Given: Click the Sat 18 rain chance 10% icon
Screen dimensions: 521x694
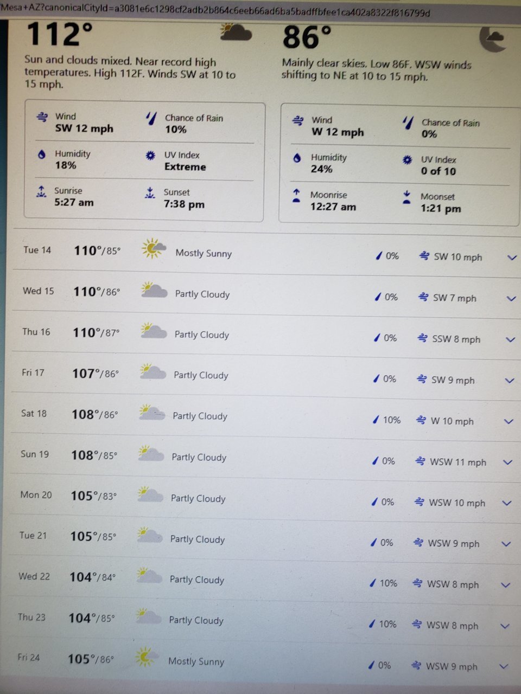Looking at the screenshot, I should 375,420.
